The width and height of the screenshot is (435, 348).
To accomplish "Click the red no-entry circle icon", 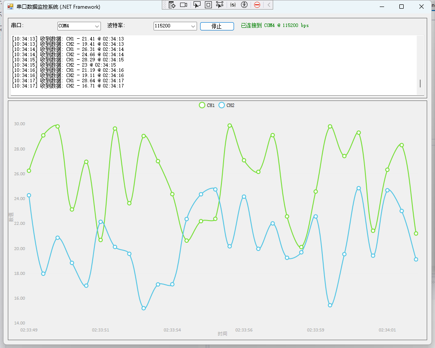I will click(x=257, y=5).
